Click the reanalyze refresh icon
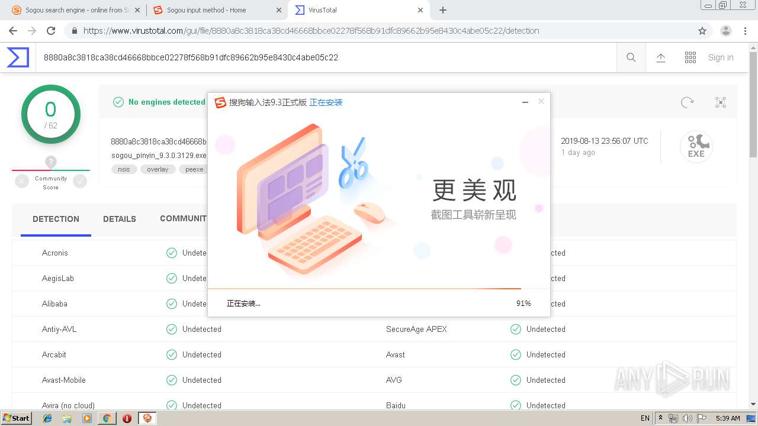The image size is (758, 426). click(x=687, y=102)
